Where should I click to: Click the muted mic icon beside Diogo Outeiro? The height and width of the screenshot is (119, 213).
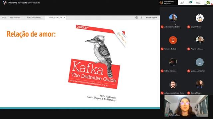[x=189, y=27]
